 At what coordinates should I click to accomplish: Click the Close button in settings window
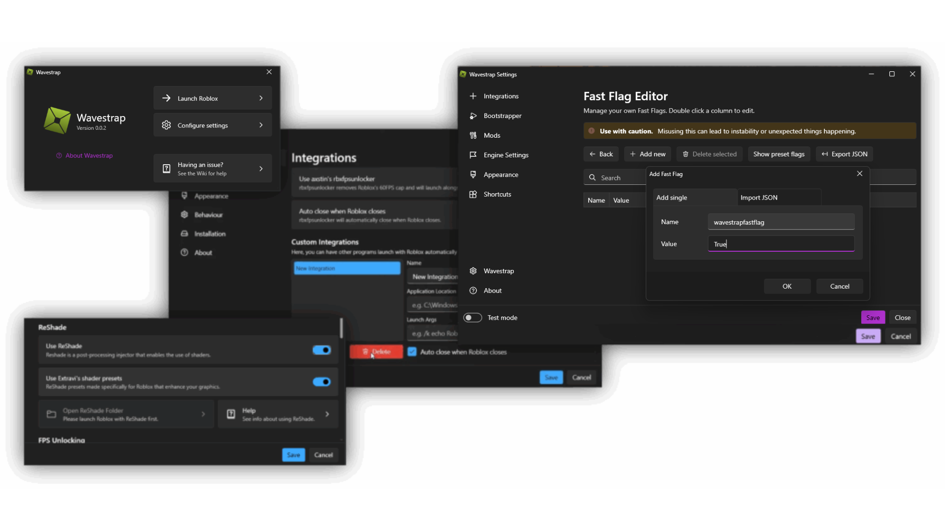click(902, 318)
